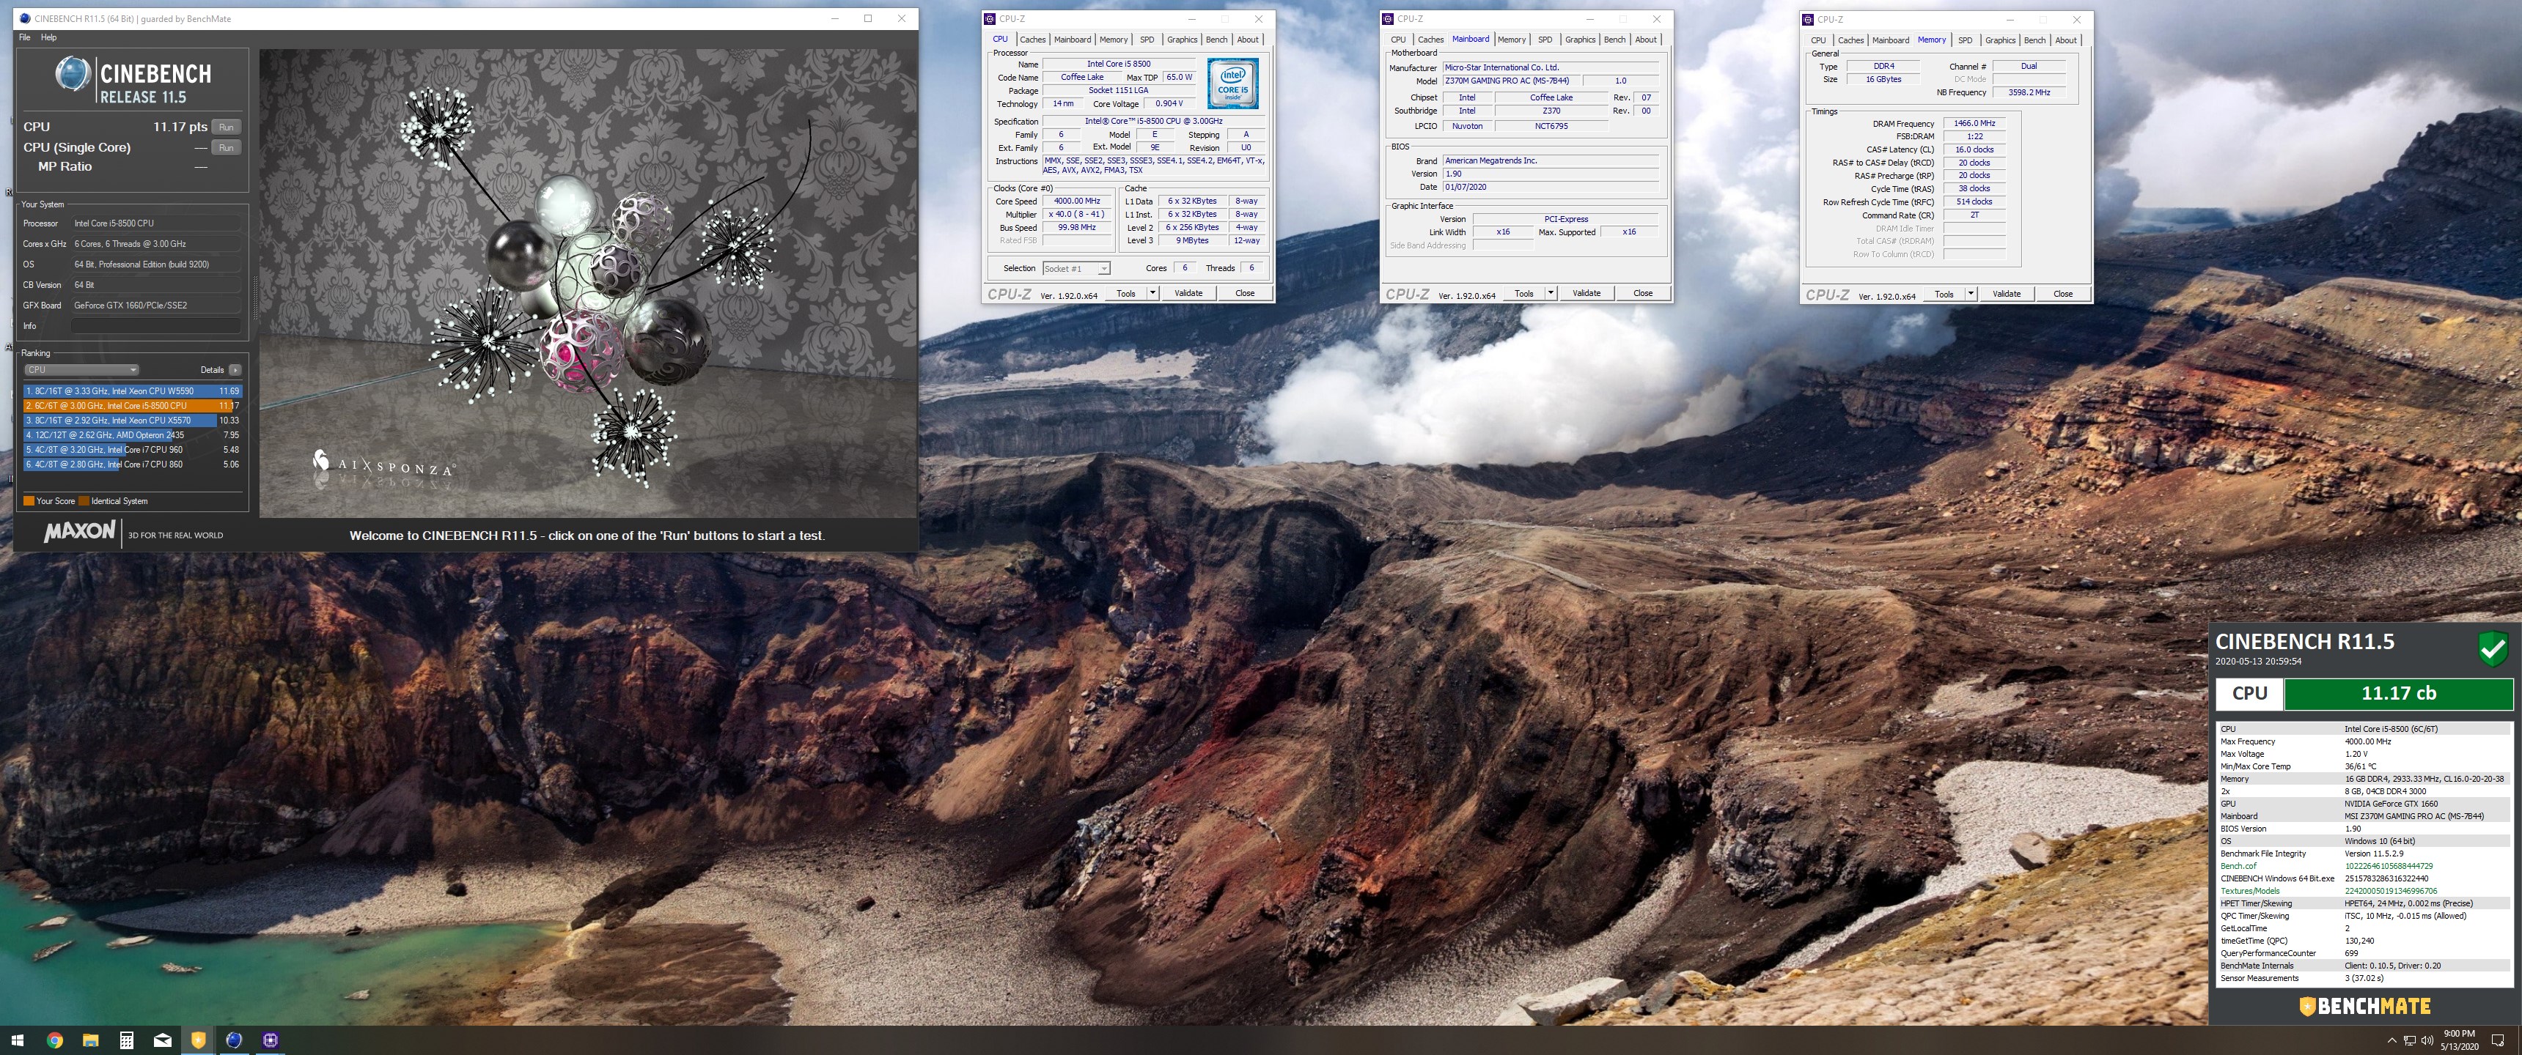This screenshot has height=1055, width=2522.
Task: Switch to Cinebench sphere taskbar icon
Action: pyautogui.click(x=234, y=1040)
